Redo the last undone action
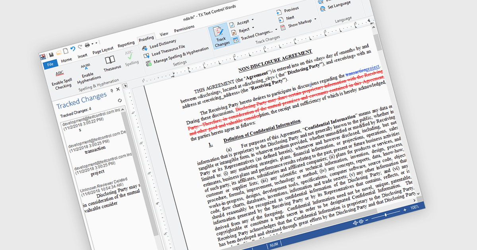This screenshot has height=250, width=477. pos(80,47)
